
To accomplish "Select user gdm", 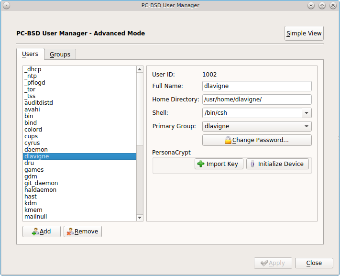I will click(79, 177).
